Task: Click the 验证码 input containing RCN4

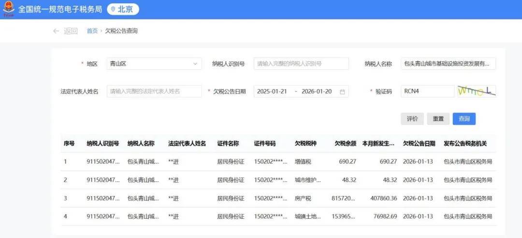Action: pos(427,92)
